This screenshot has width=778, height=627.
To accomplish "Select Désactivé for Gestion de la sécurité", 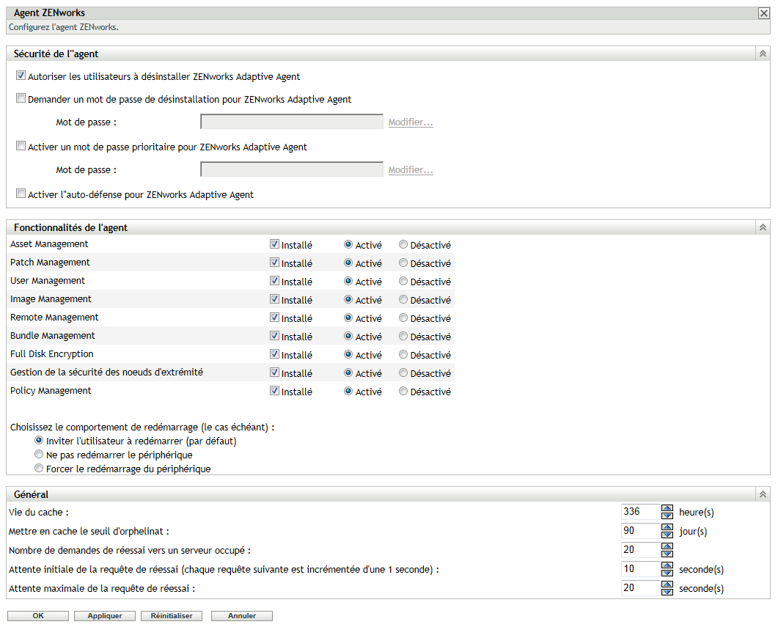I will (x=403, y=373).
